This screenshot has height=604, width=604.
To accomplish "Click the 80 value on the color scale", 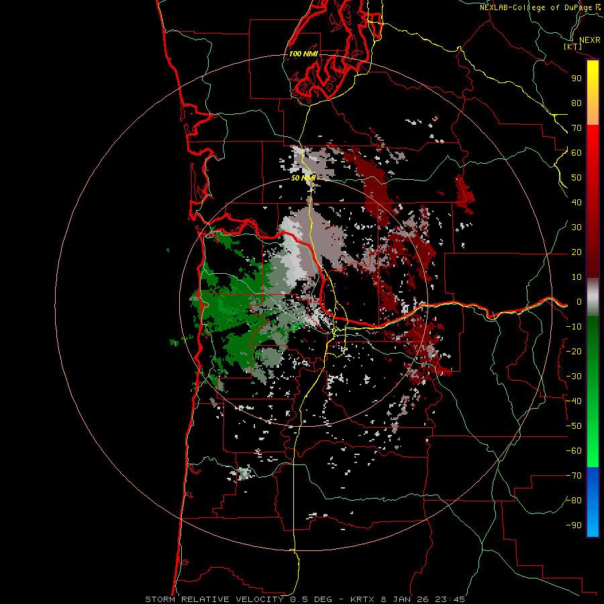I will pos(576,103).
